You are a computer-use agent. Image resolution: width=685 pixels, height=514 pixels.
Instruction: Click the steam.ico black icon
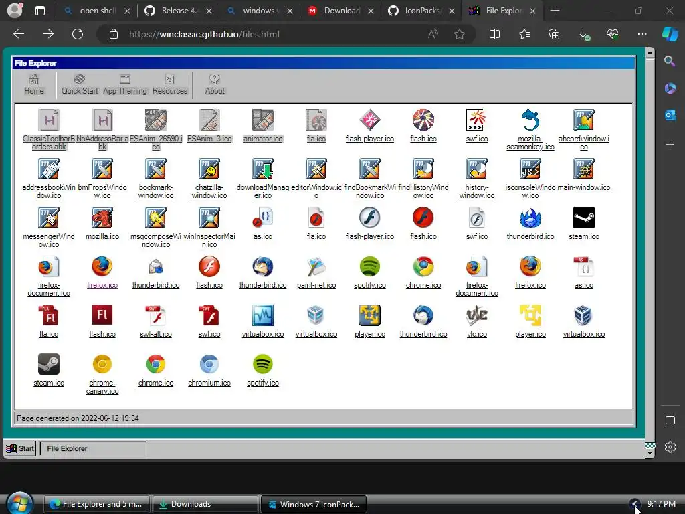click(x=583, y=218)
